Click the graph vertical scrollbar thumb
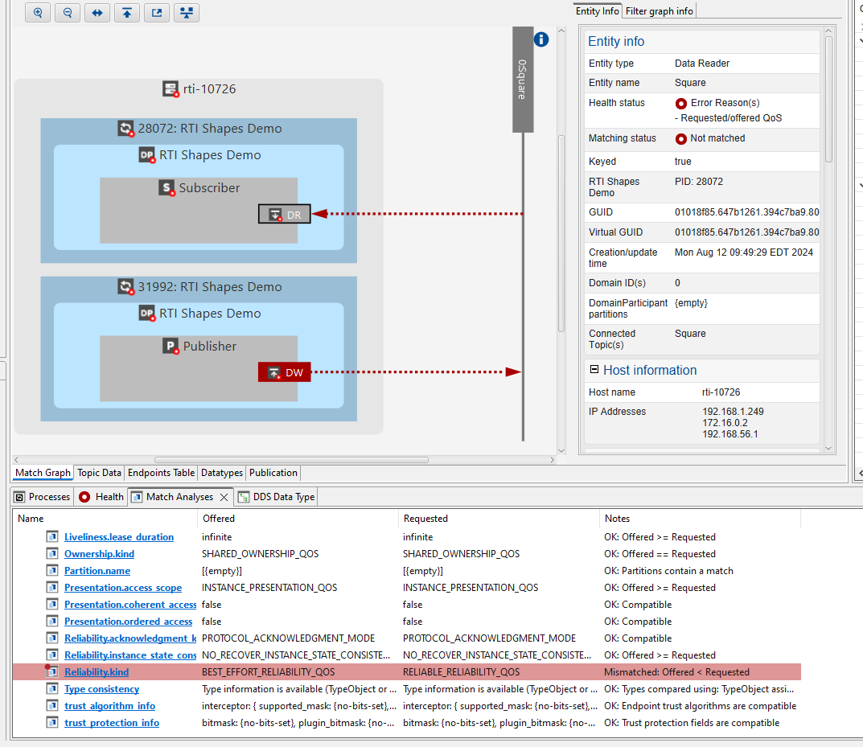The height and width of the screenshot is (747, 863). (561, 234)
